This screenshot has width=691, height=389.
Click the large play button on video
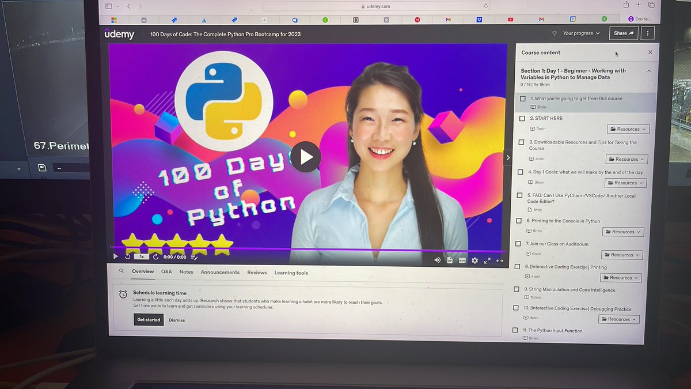(x=306, y=157)
